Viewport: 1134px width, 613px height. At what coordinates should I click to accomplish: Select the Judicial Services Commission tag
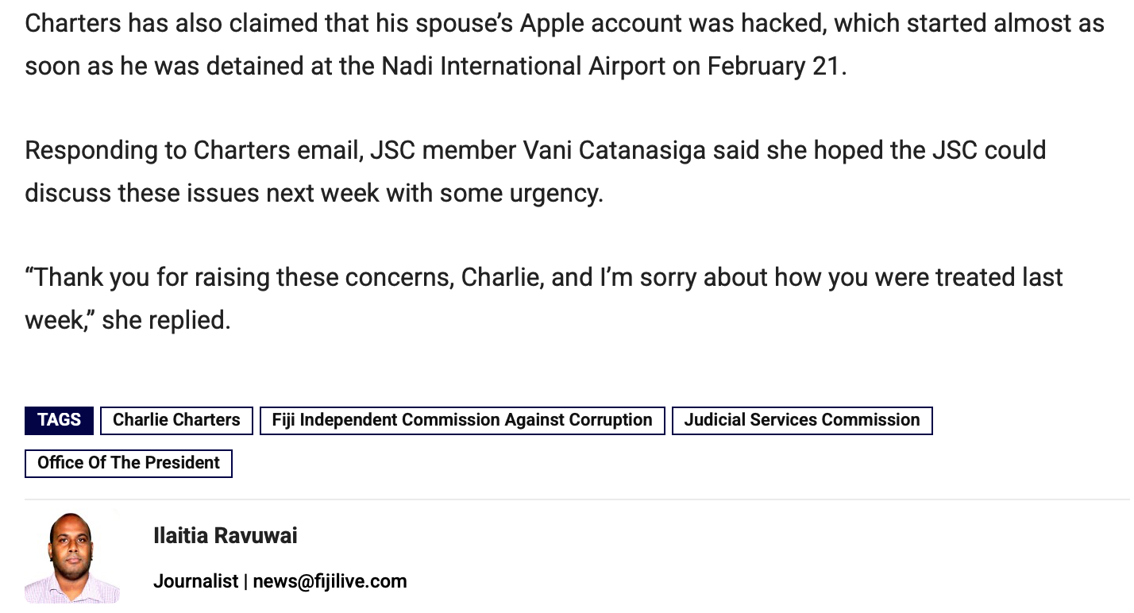coord(802,420)
